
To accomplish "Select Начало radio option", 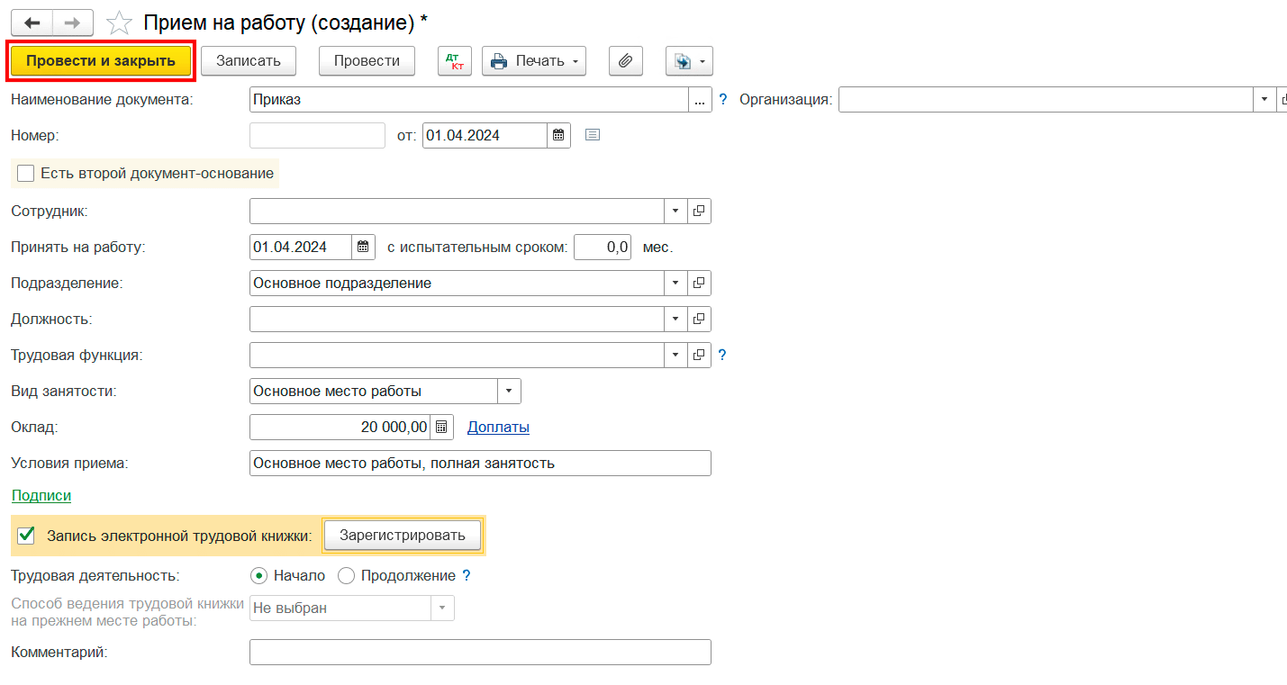I will pos(259,576).
